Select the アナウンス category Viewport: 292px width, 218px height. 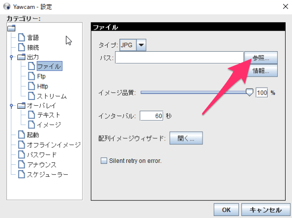[x=41, y=165]
